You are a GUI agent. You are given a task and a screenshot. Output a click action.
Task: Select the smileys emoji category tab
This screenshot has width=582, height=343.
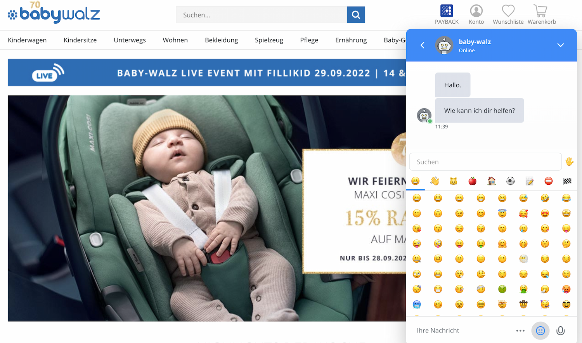(416, 181)
